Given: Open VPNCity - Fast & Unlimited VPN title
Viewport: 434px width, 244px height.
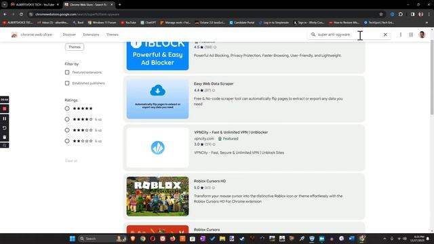Looking at the screenshot, I should (x=231, y=132).
